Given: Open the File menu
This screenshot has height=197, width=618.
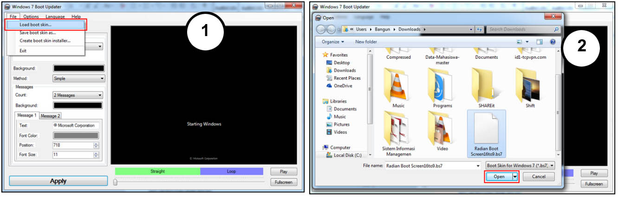Looking at the screenshot, I should (x=13, y=17).
